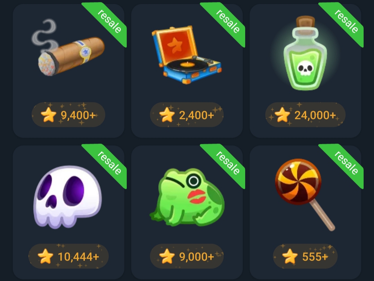Select the white skull with purple eyes

point(68,197)
